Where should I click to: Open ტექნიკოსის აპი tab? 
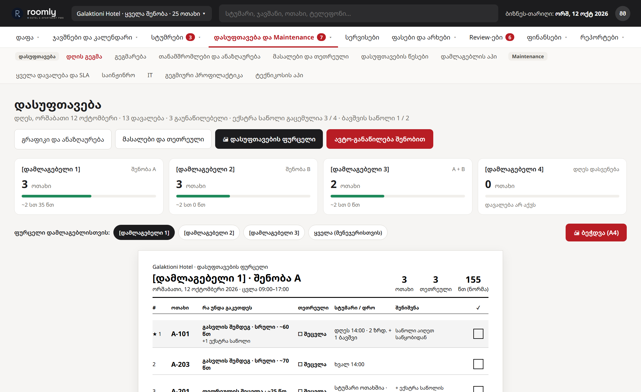click(279, 75)
